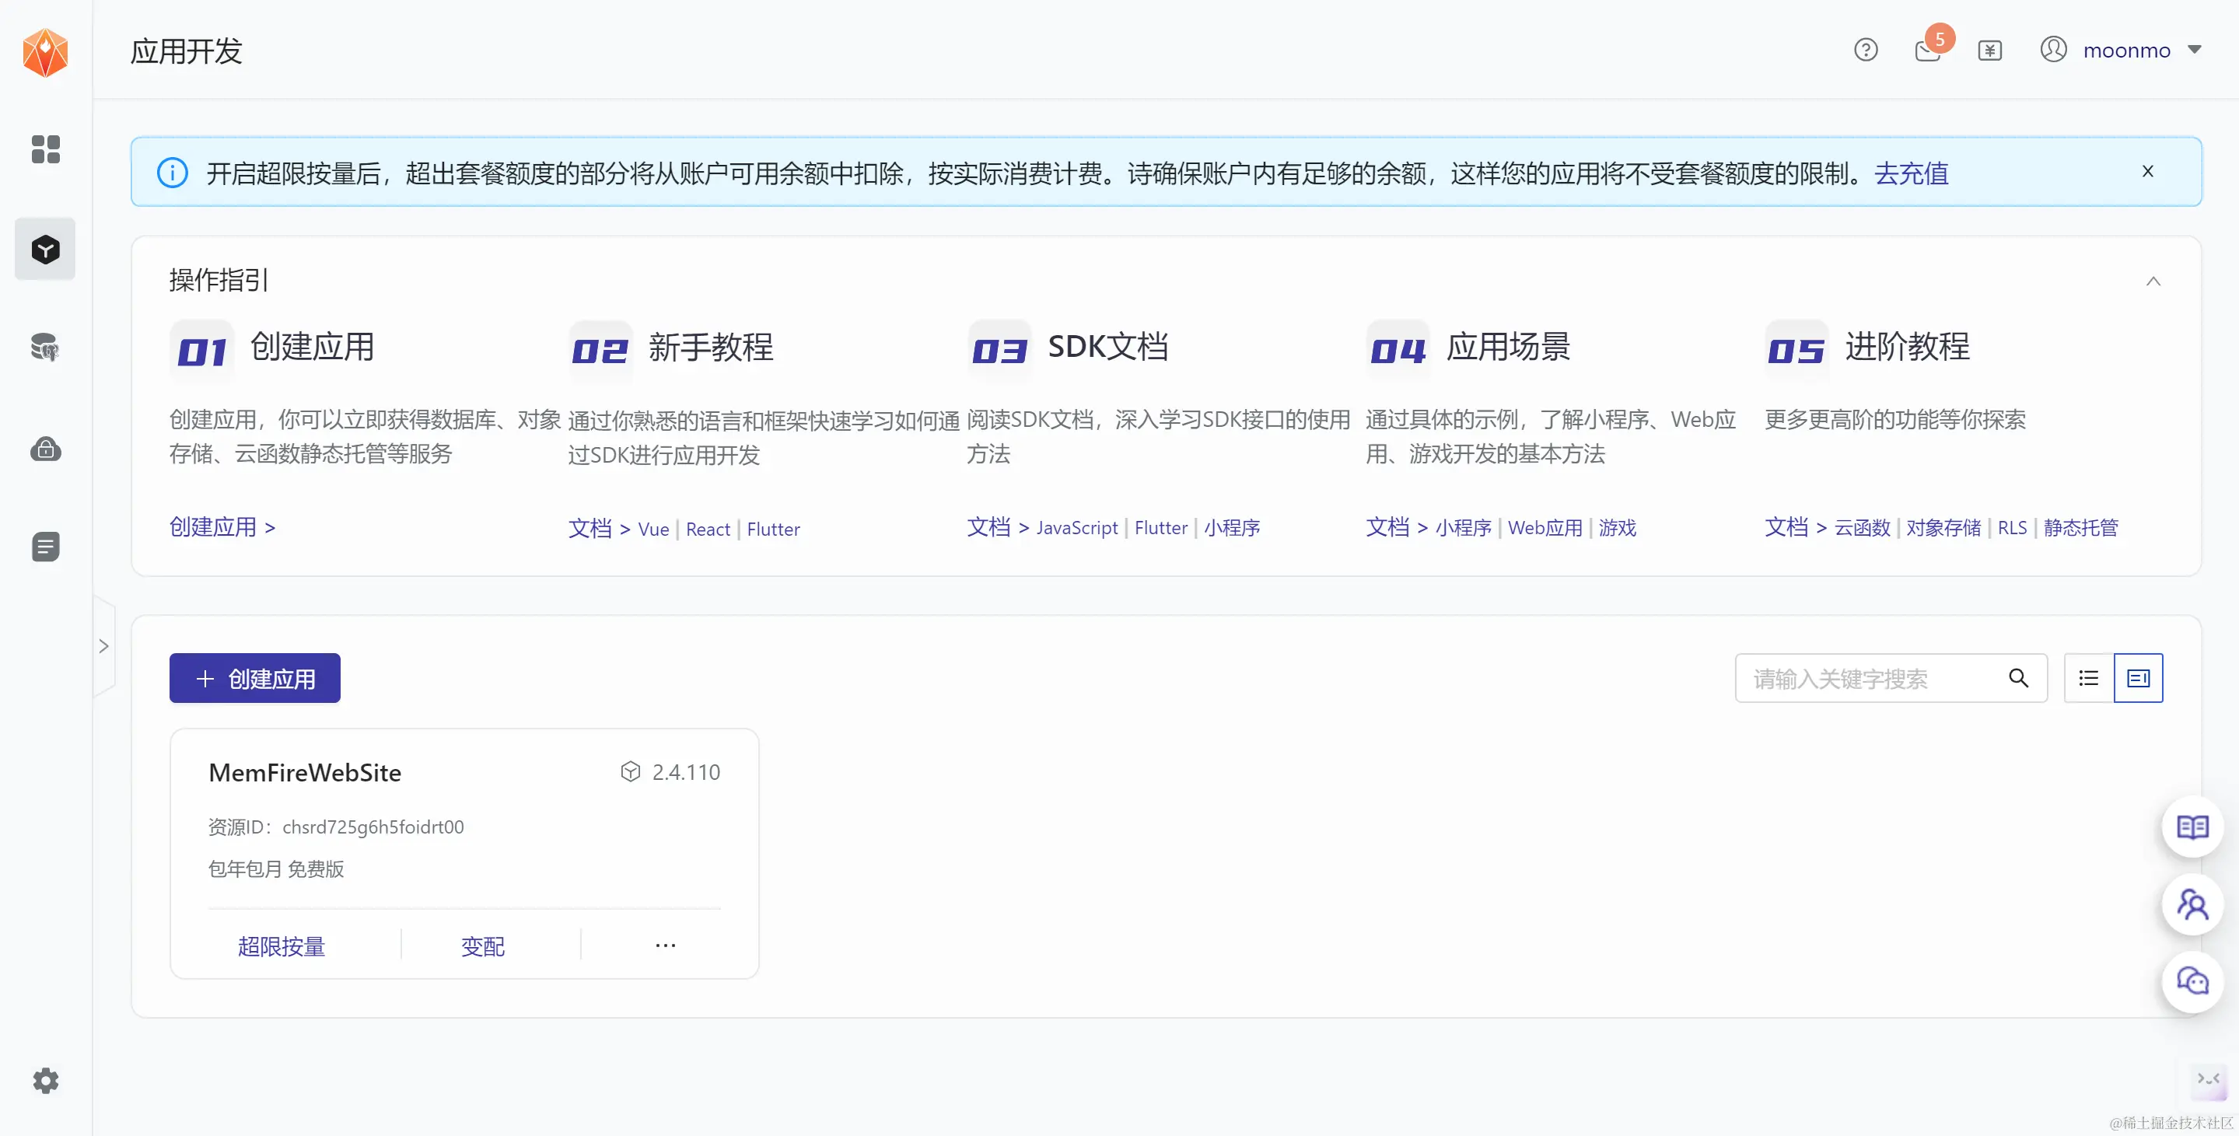Switch to list view layout
Viewport: 2239px width, 1136px height.
tap(2089, 678)
